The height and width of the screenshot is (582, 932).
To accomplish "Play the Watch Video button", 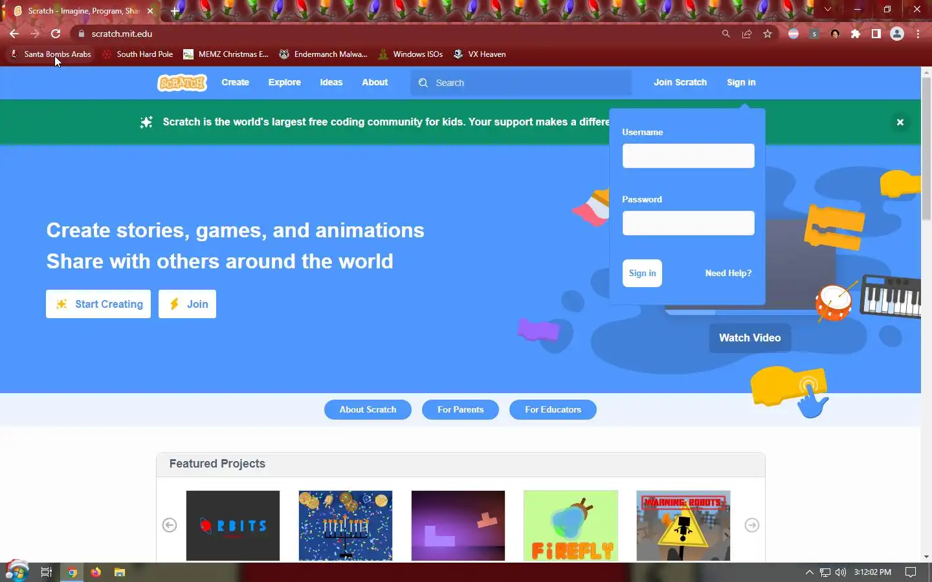I will (749, 338).
